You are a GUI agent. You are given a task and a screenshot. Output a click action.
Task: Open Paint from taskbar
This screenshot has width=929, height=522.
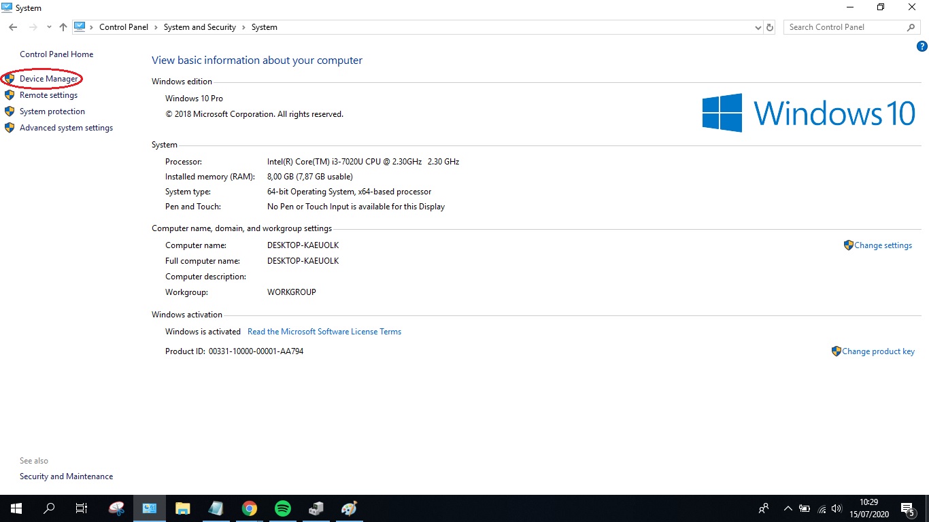[349, 508]
